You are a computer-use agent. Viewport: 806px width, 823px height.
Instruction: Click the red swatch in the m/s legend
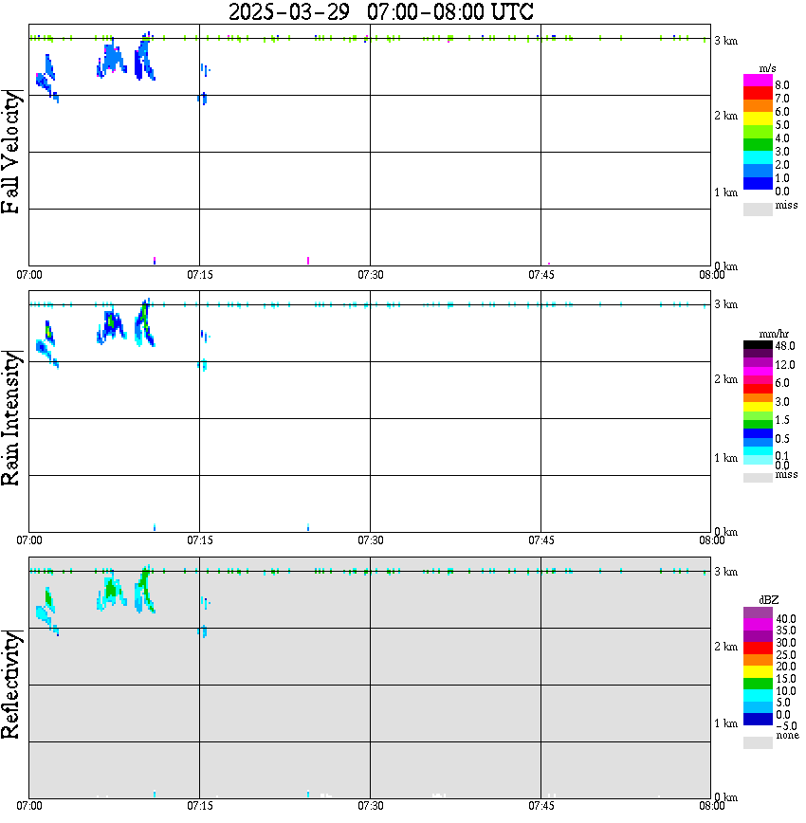pyautogui.click(x=758, y=94)
